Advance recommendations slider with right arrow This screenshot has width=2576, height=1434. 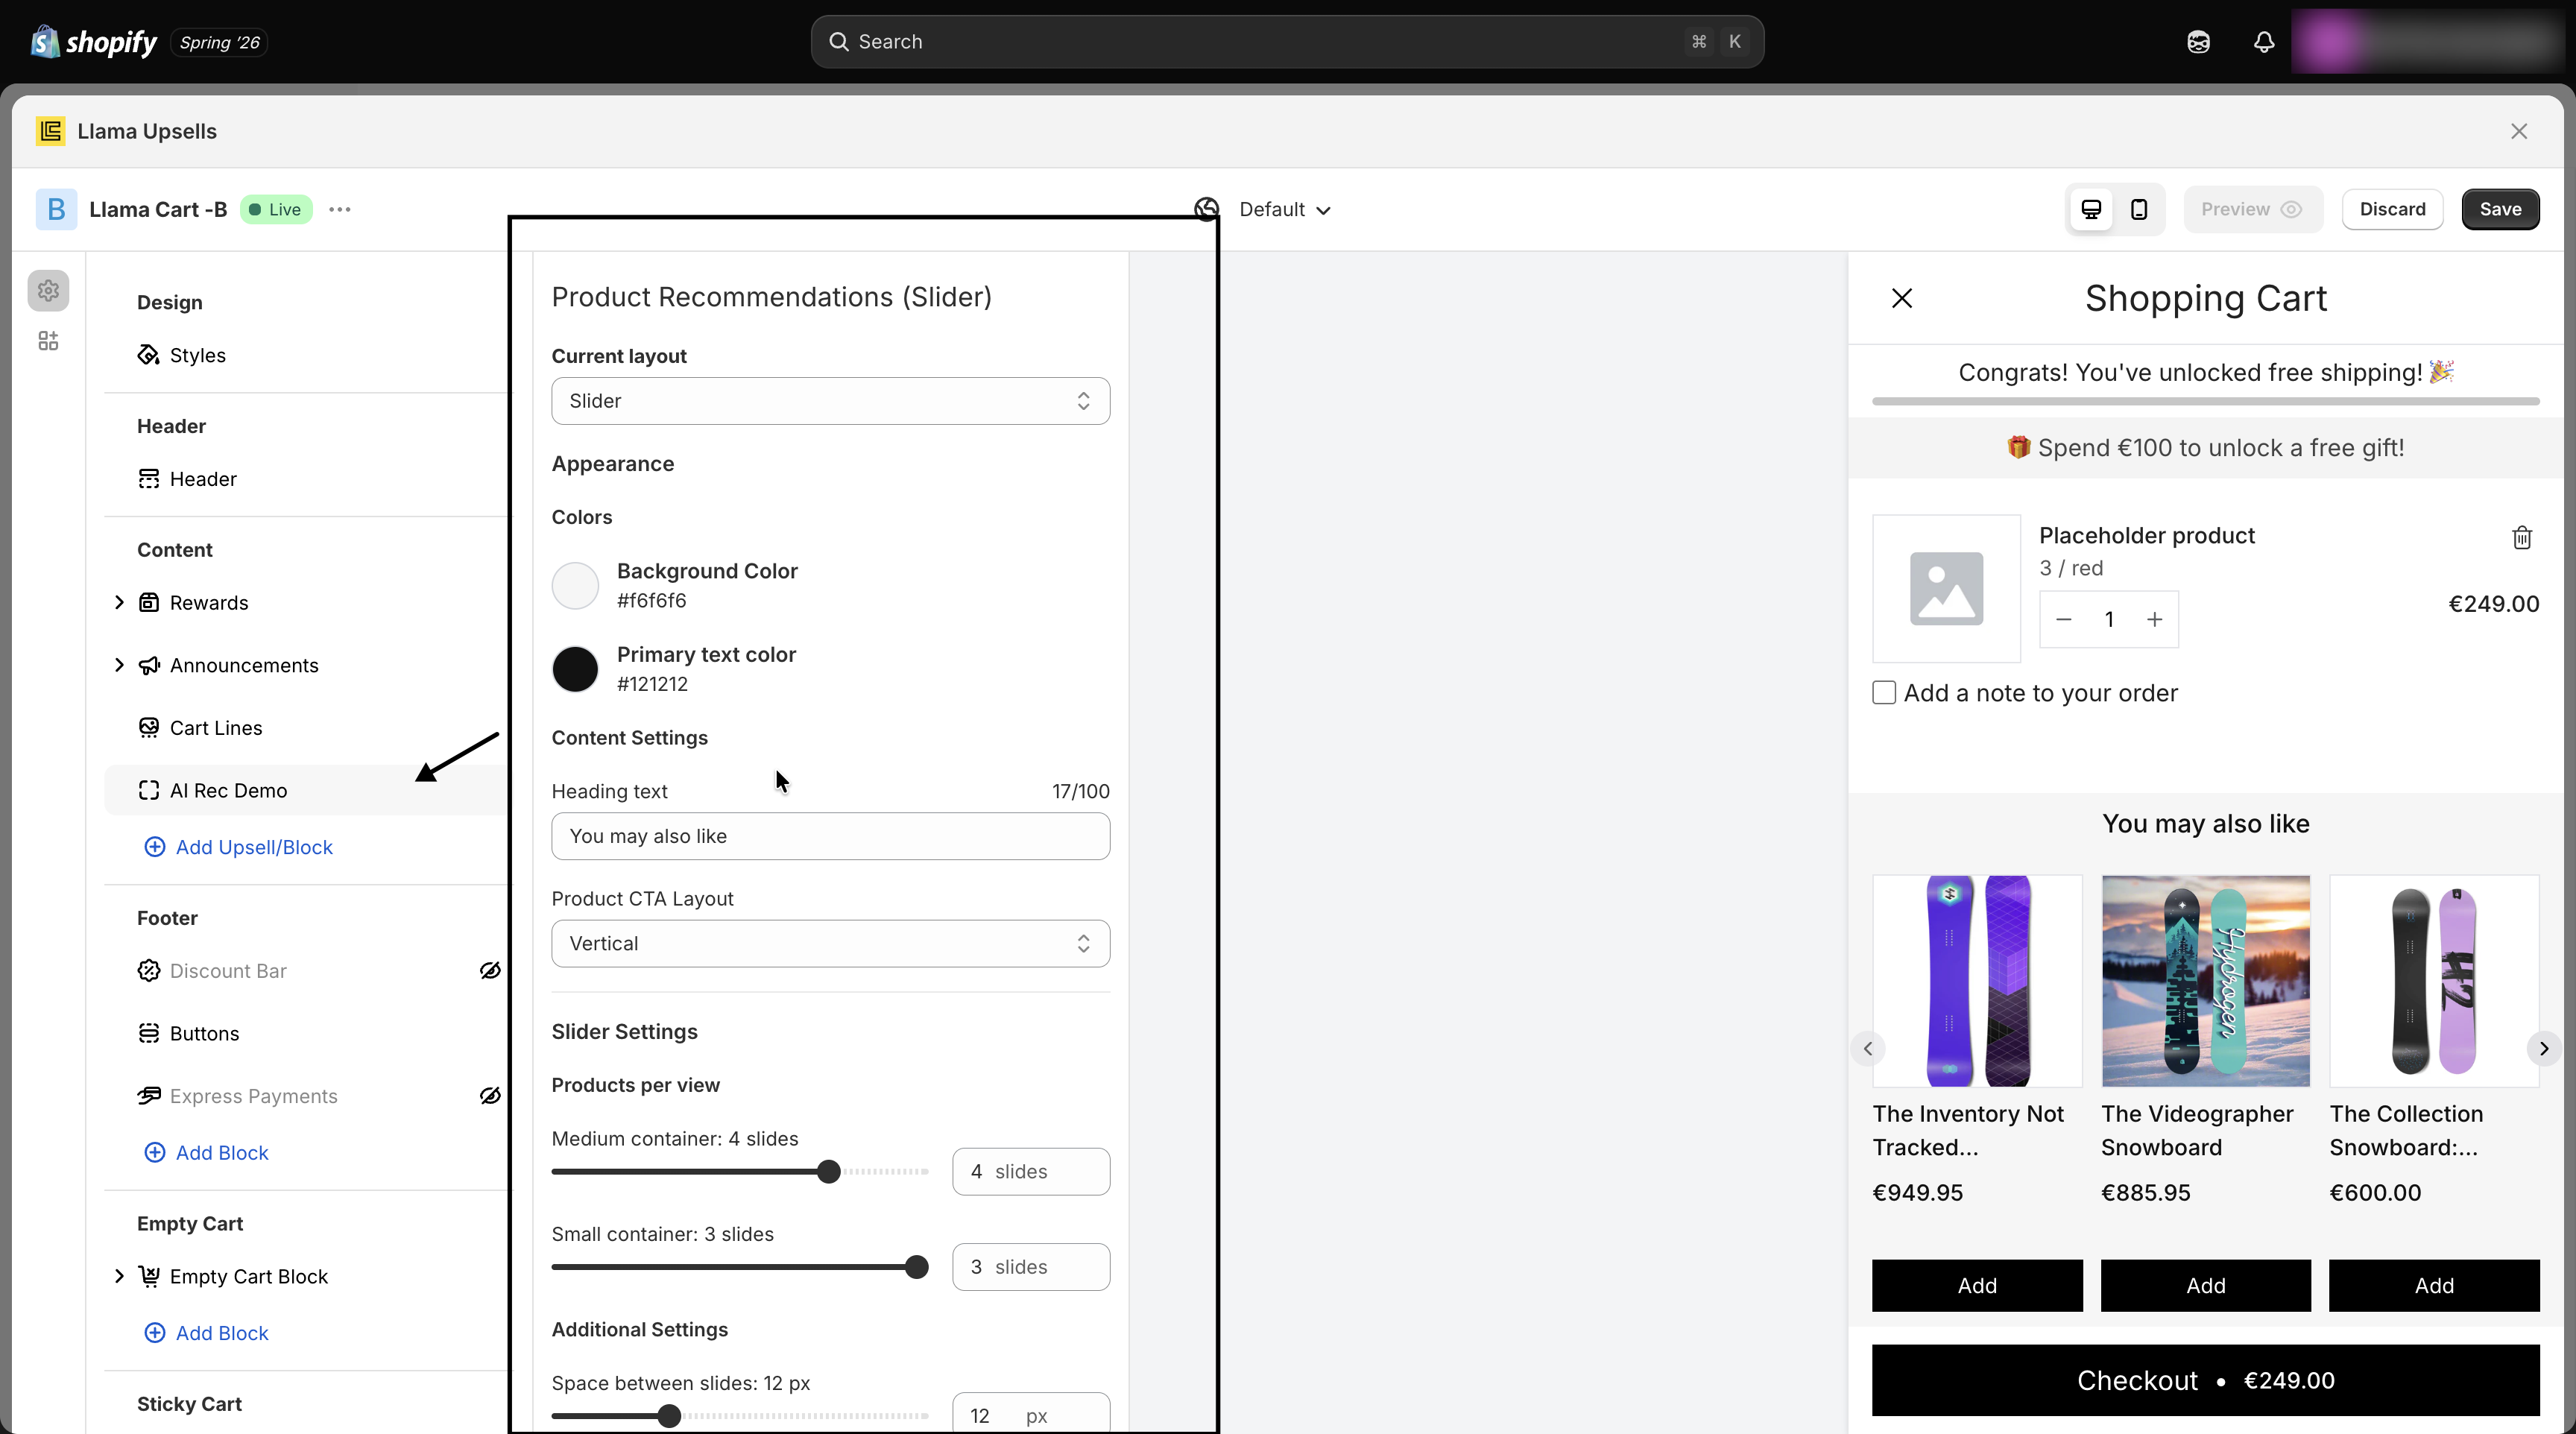(2543, 1048)
